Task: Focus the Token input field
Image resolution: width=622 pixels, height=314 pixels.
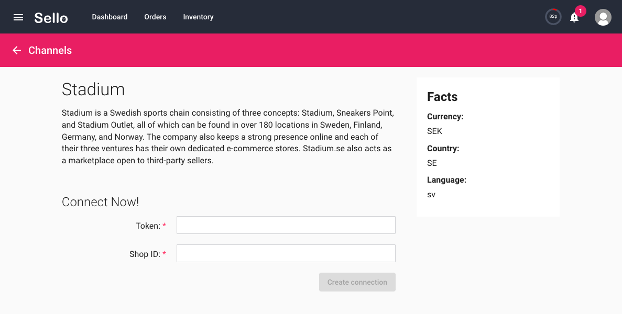Action: point(286,225)
